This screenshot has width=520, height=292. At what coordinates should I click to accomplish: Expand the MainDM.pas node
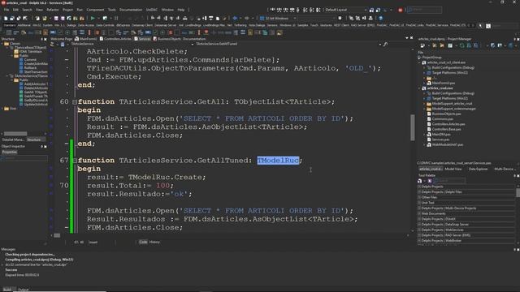coord(424,135)
